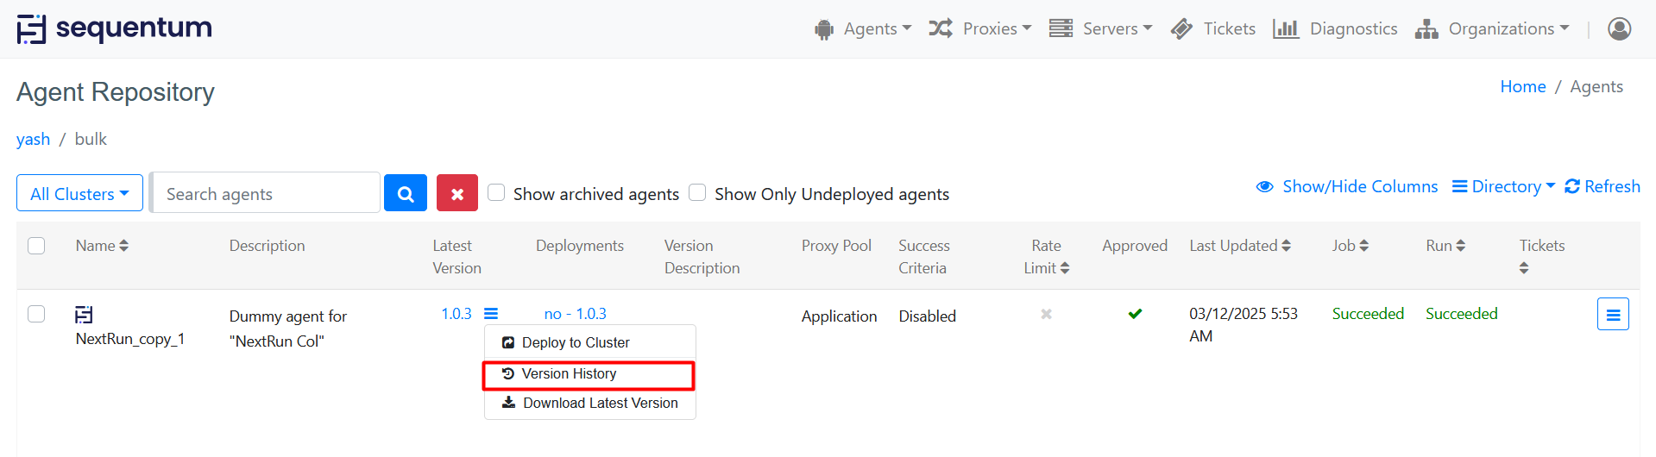This screenshot has height=457, width=1656.
Task: Click the blue search magnifier button
Action: [x=405, y=193]
